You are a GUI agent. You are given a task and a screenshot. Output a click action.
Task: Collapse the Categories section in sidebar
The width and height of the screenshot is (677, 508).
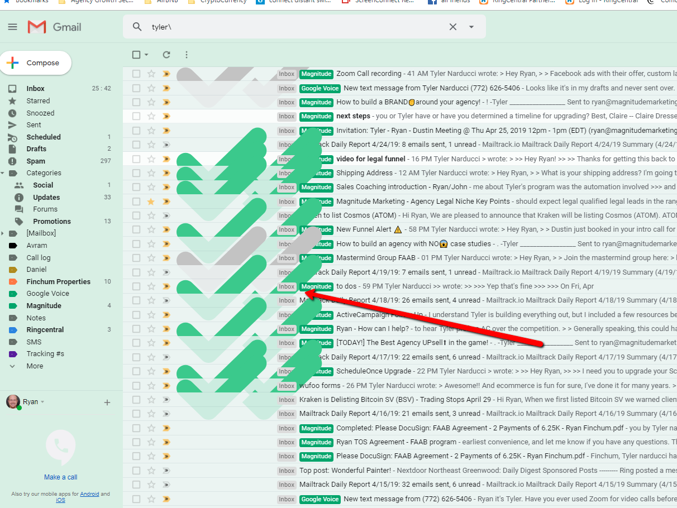[x=3, y=173]
